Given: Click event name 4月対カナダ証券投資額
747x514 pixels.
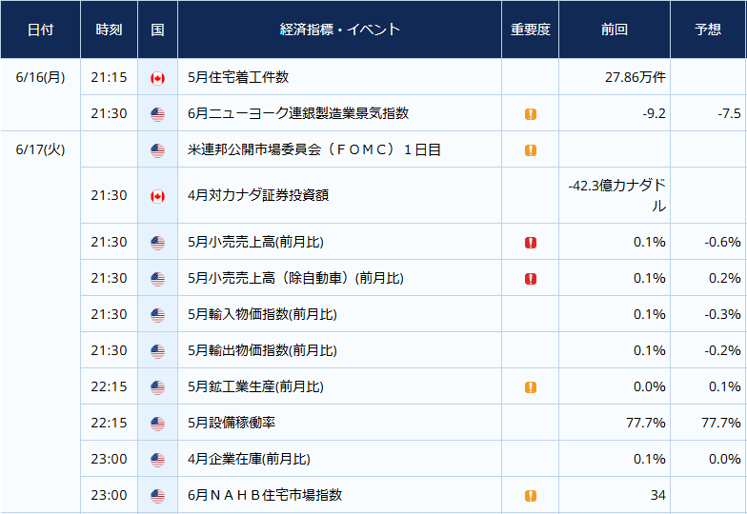Looking at the screenshot, I should [x=258, y=195].
